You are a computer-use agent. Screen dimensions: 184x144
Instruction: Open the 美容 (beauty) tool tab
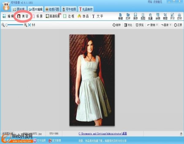tap(22, 16)
